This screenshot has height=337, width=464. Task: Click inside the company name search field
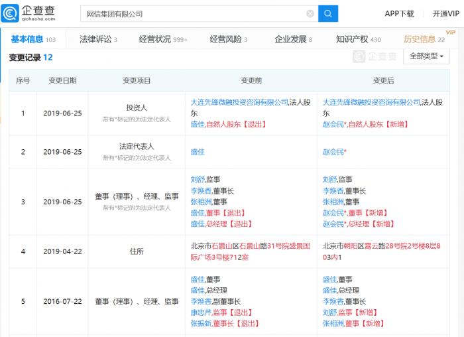[192, 14]
